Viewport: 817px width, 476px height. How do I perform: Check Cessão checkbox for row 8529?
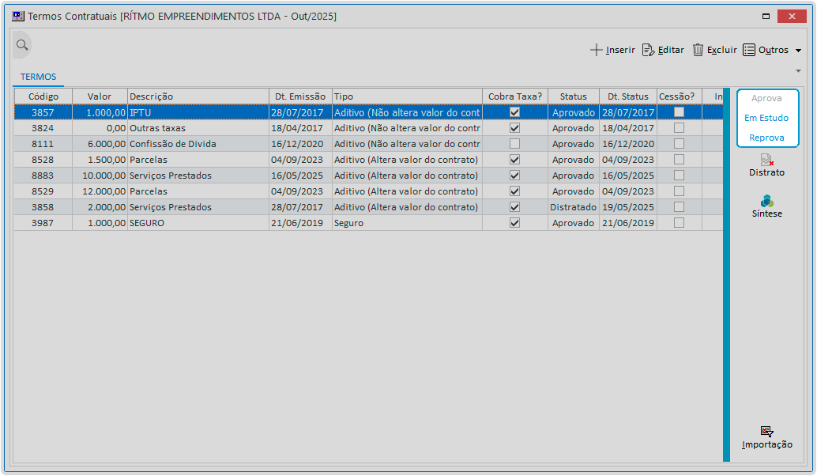click(679, 191)
